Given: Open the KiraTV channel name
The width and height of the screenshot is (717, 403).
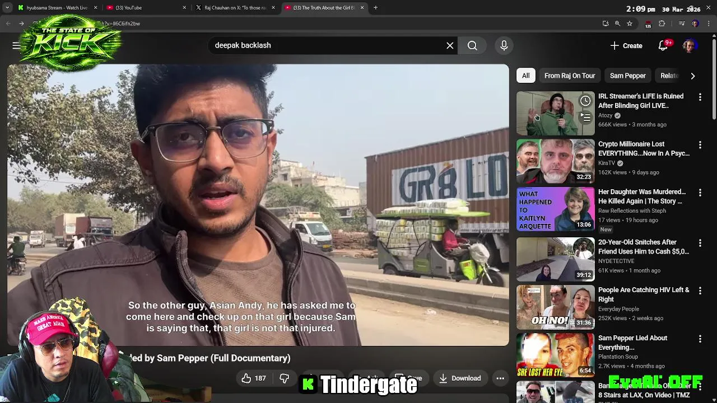Looking at the screenshot, I should click(607, 163).
